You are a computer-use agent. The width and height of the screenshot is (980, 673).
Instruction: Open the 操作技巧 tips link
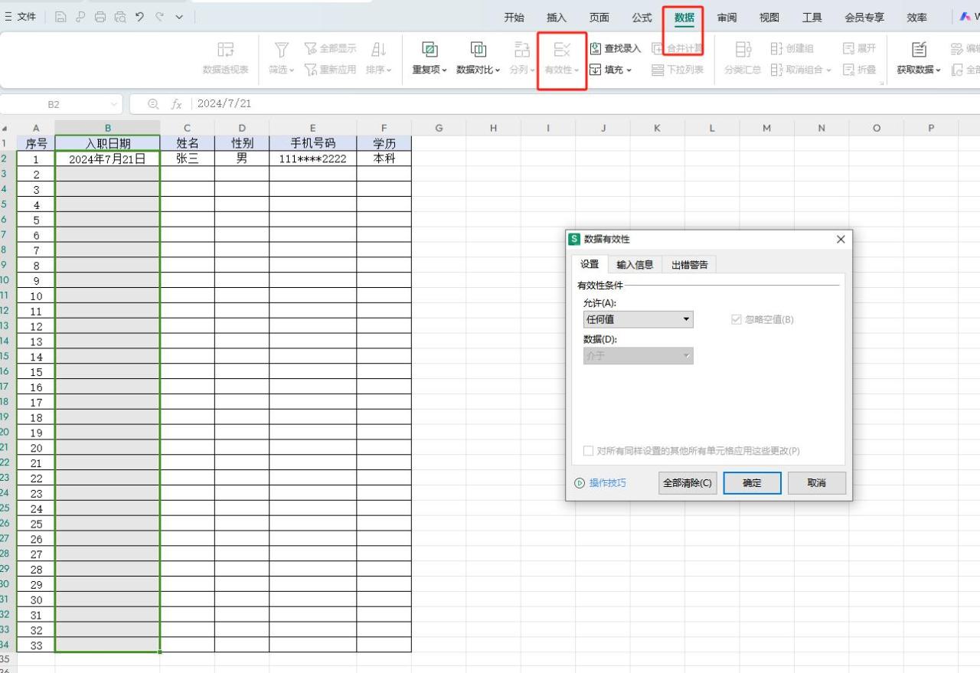pos(608,483)
